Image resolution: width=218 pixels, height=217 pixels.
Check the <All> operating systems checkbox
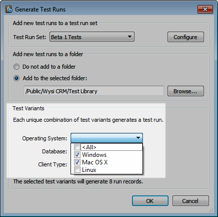(77, 147)
